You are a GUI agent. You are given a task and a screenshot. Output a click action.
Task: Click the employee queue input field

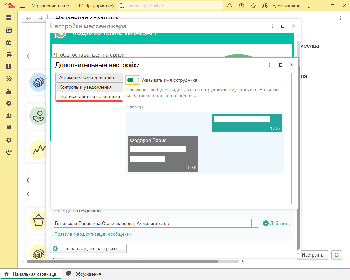point(152,224)
